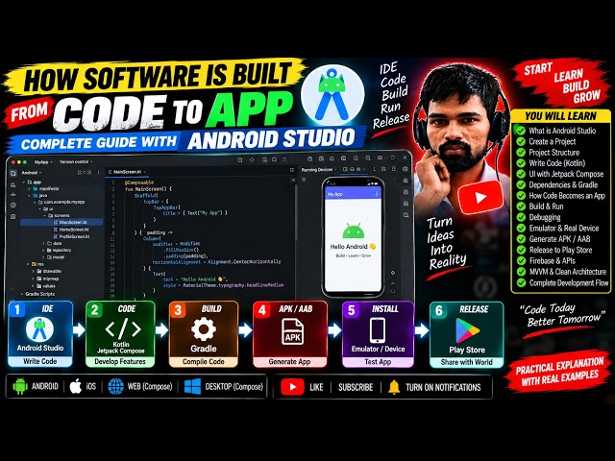Click the code brackets icon in step 2
The height and width of the screenshot is (461, 615).
(123, 328)
